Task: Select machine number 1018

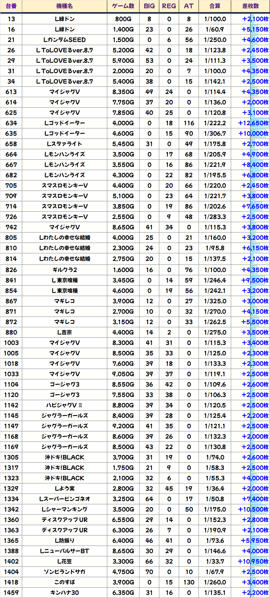Action: [x=11, y=364]
